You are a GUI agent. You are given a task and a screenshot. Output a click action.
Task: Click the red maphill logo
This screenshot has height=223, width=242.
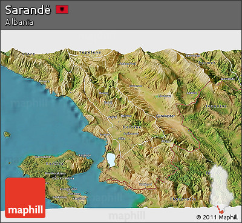(x=25, y=198)
